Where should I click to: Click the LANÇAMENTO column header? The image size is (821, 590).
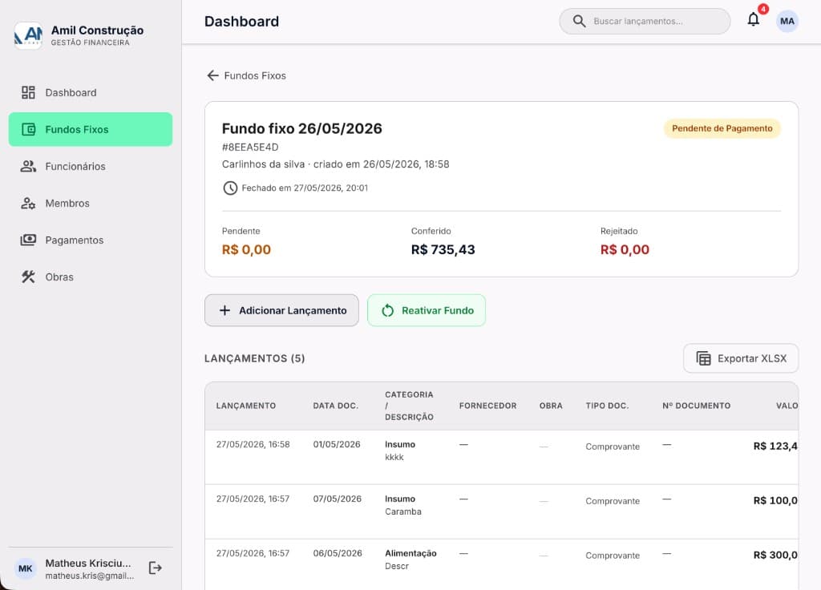[246, 406]
